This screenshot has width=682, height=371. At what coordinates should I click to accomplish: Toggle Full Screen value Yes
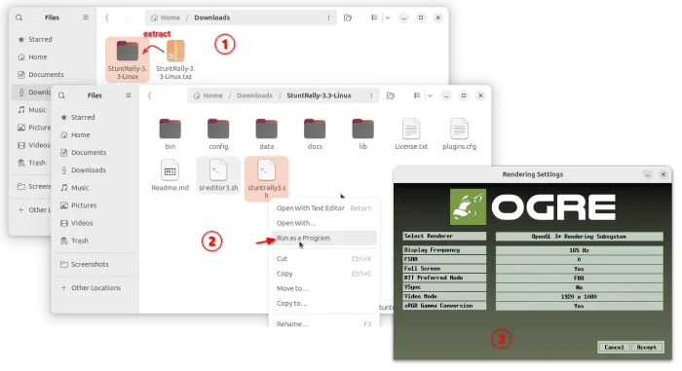click(x=579, y=269)
